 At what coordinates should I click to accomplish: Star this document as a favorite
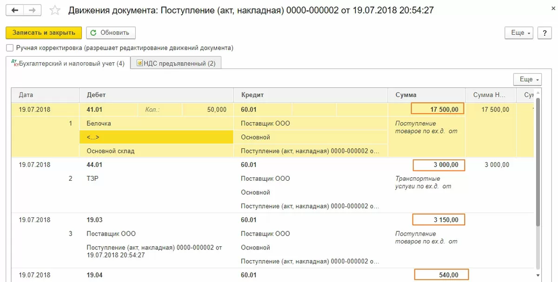tap(55, 10)
